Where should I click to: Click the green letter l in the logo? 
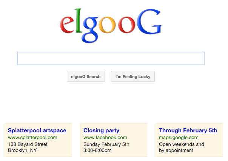coord(78,20)
